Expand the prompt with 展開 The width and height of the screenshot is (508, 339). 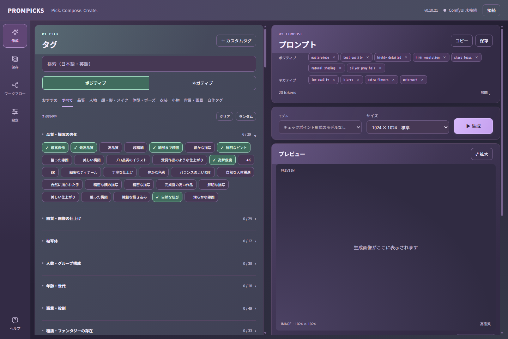click(x=485, y=93)
